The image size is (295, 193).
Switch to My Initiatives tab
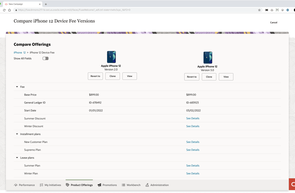[50, 185]
